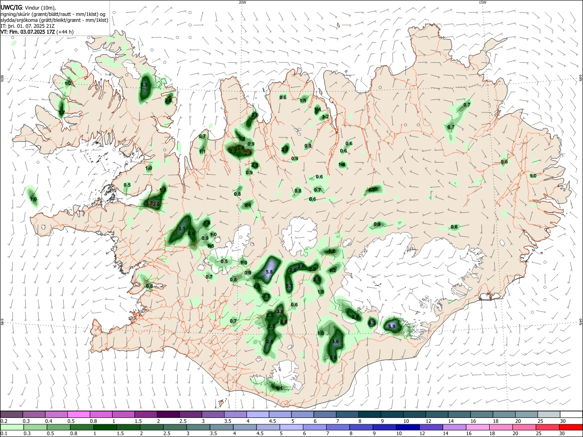Click the 'slydda/snjókoma' legend description line

(54, 20)
